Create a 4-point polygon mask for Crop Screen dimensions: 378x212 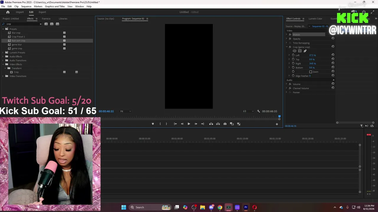click(x=300, y=51)
